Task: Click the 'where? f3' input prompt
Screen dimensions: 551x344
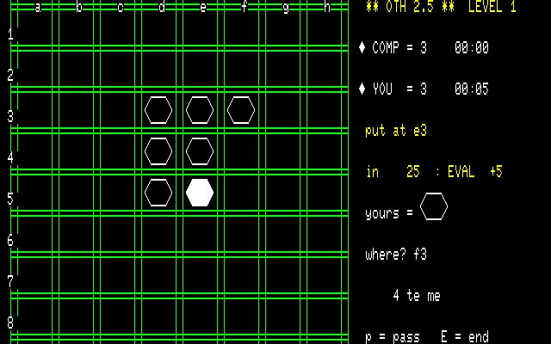Action: pos(396,254)
